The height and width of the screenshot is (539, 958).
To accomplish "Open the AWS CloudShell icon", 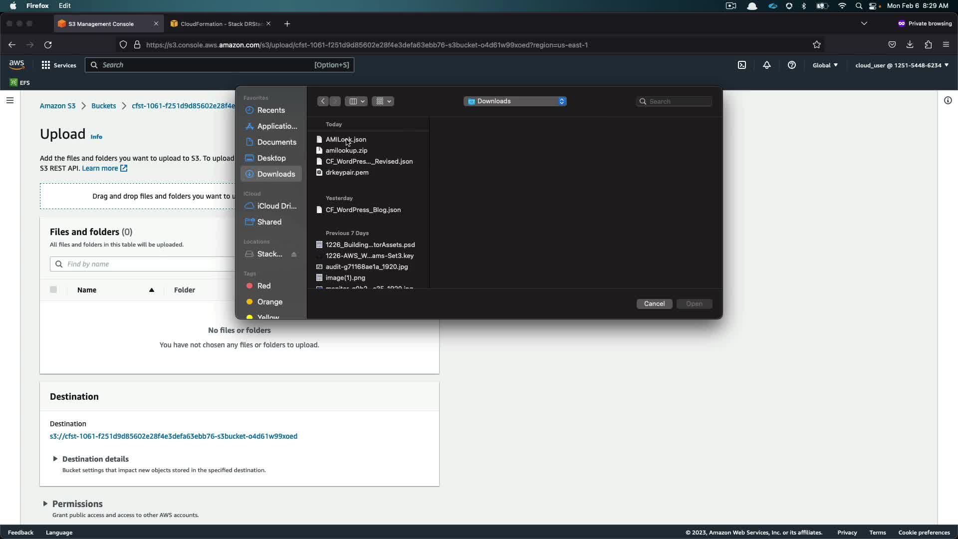I will pos(742,65).
